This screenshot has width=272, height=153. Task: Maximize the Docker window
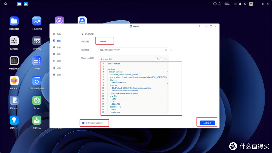(211, 26)
